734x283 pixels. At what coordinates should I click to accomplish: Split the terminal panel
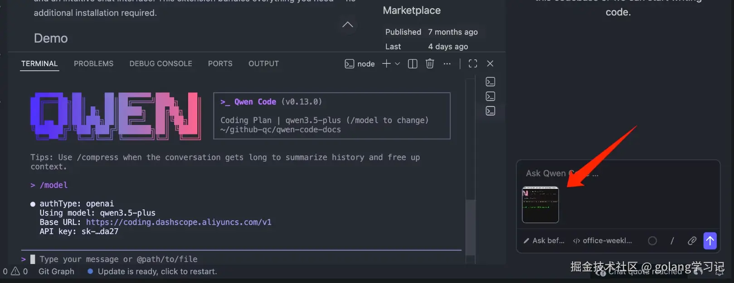[x=413, y=64]
